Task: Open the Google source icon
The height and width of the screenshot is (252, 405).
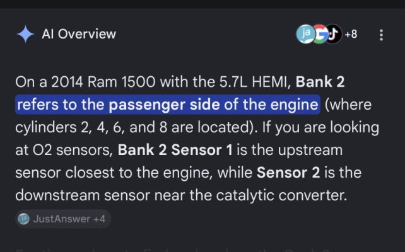Action: point(320,34)
